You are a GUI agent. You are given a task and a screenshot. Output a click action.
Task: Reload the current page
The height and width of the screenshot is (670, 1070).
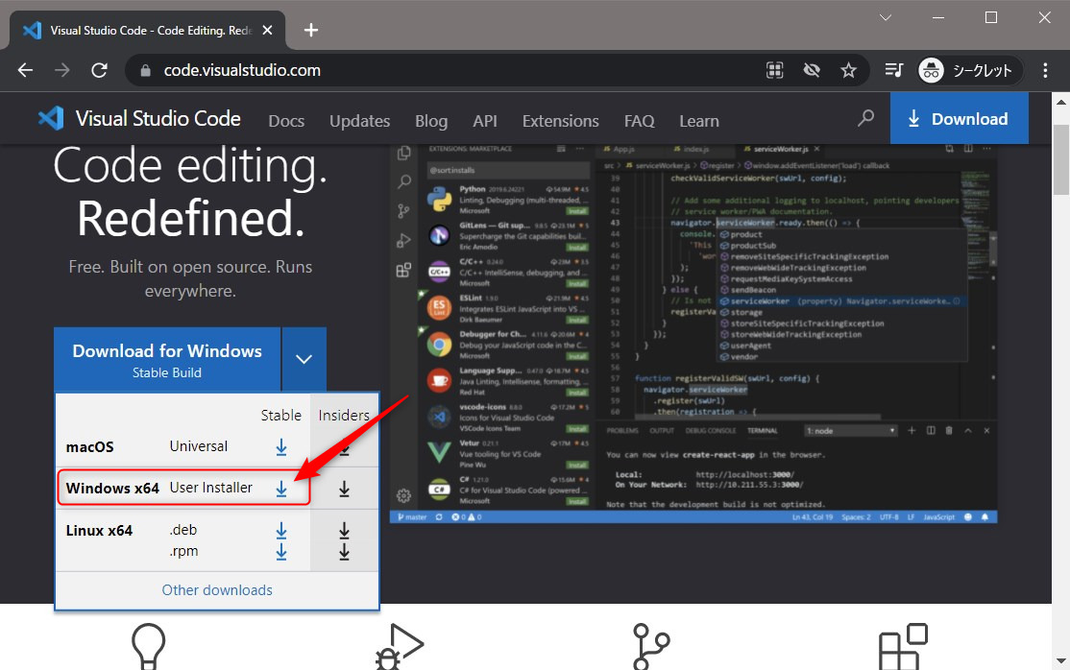coord(99,69)
